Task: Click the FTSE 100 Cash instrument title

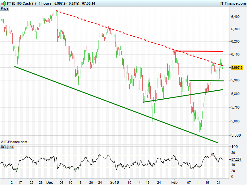Action: [x=21, y=3]
